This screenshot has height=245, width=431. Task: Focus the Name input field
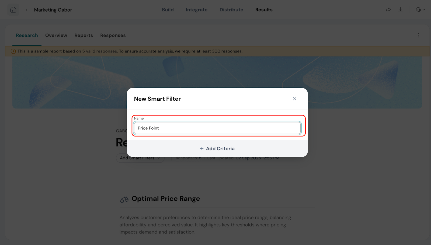[217, 128]
